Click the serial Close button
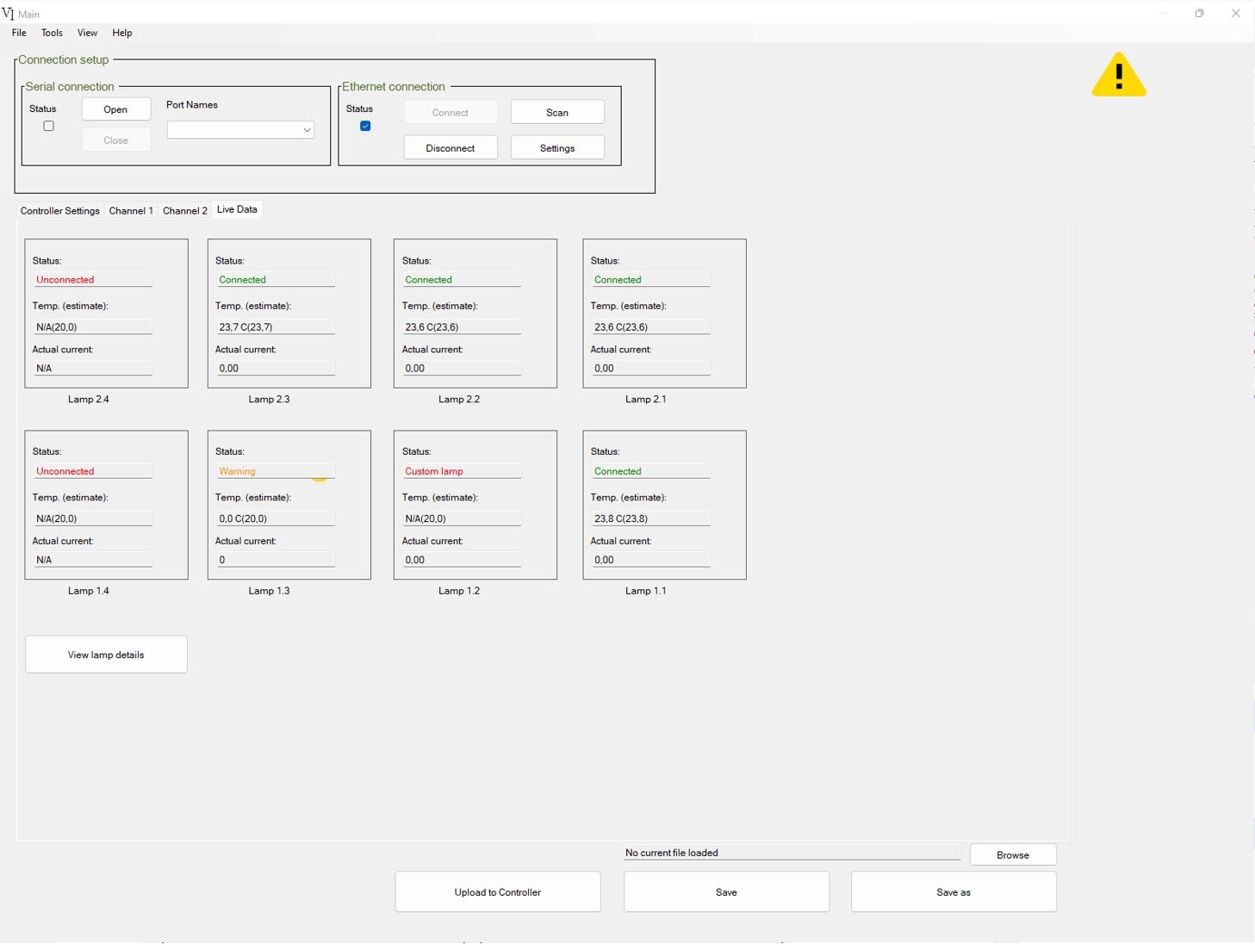1255x944 pixels. [x=115, y=140]
